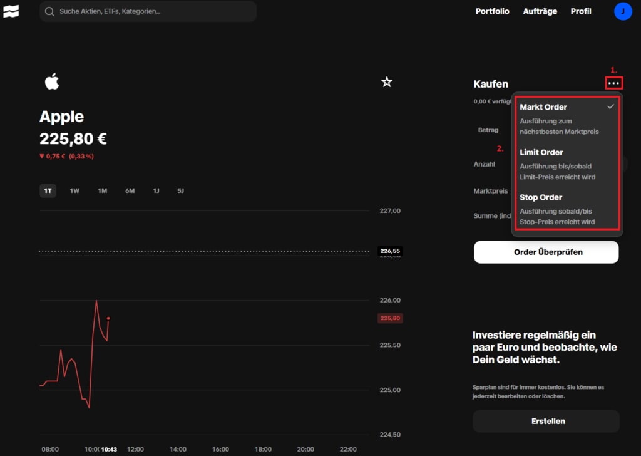Select the Limit Order option
The height and width of the screenshot is (456, 641).
coord(542,152)
